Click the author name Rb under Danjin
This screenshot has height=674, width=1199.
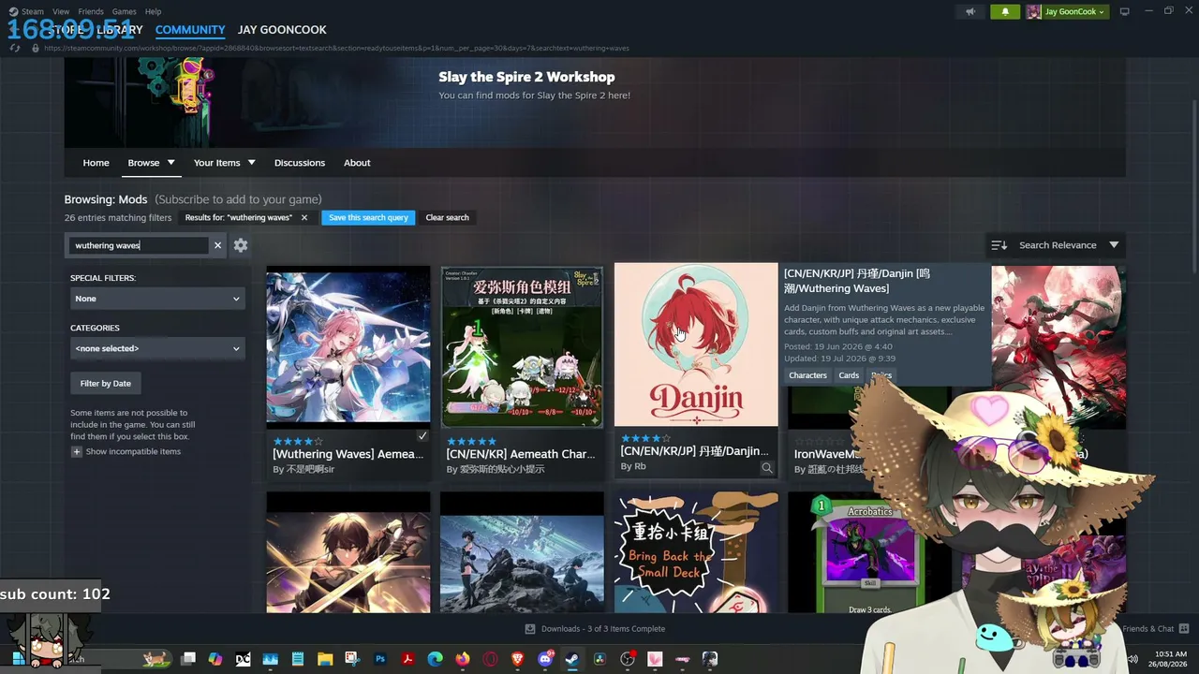[x=640, y=466]
